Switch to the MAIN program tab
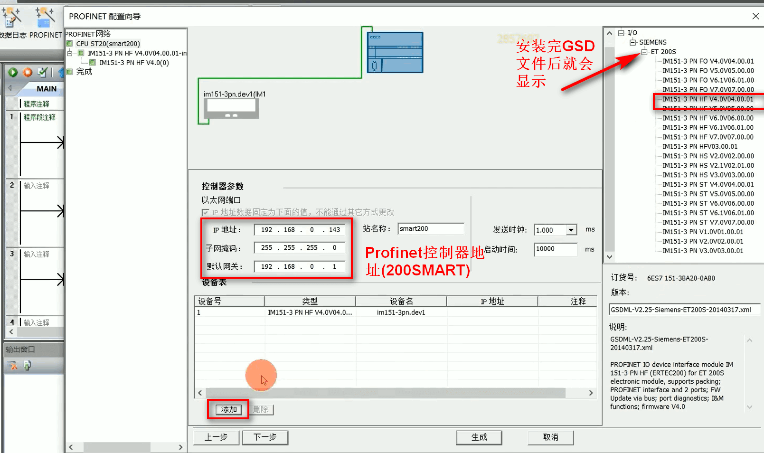The width and height of the screenshot is (764, 453). pos(46,89)
